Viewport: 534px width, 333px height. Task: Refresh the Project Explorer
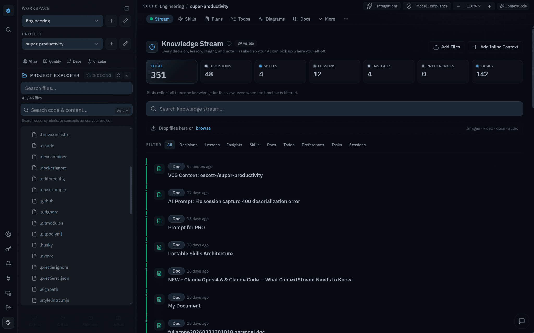[119, 75]
